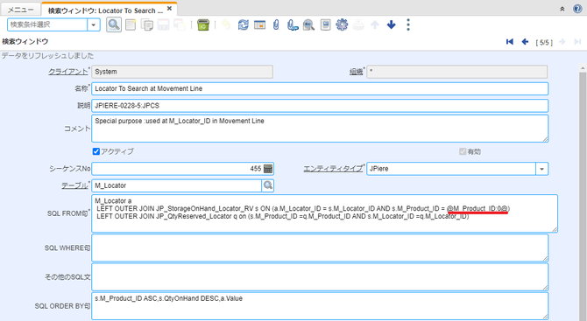
Task: Click the 組織 label link
Action: coord(356,72)
